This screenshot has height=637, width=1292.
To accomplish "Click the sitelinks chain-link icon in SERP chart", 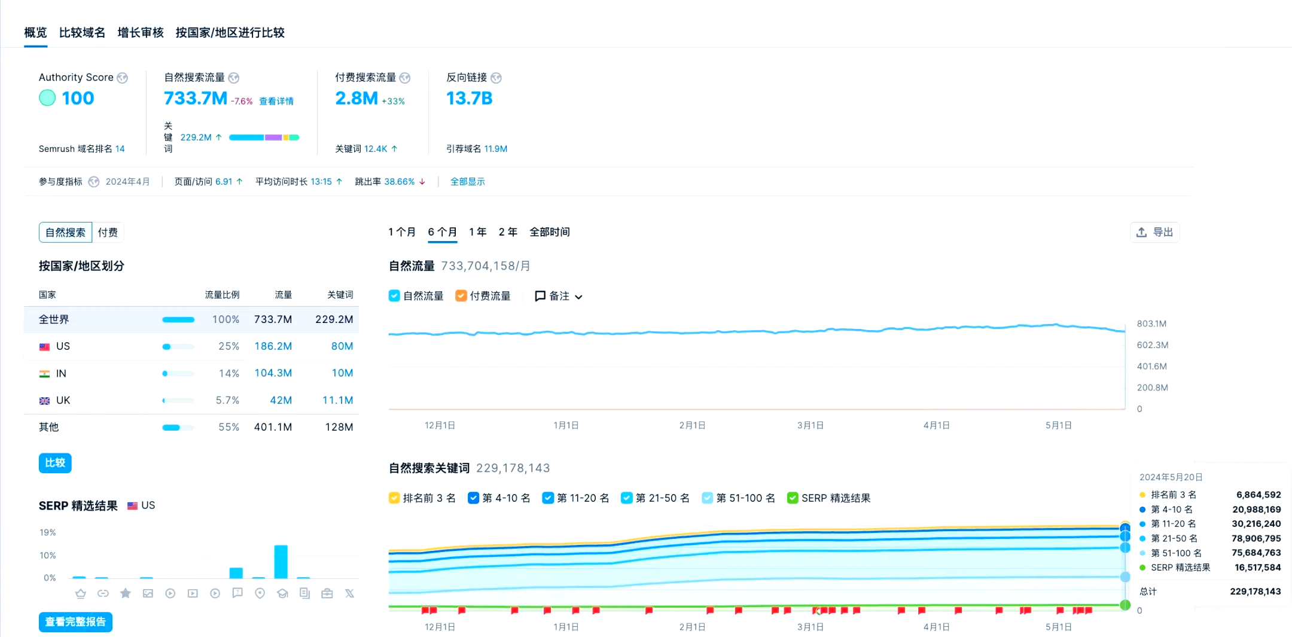I will [x=103, y=593].
